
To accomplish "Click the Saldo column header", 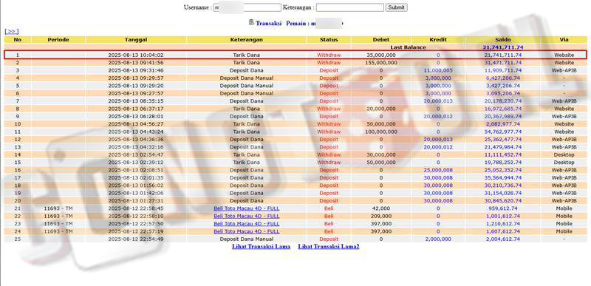I will (x=503, y=40).
